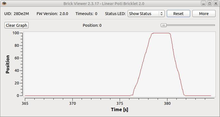
Task: Click the vertical Position axis label
Action: coord(8,64)
